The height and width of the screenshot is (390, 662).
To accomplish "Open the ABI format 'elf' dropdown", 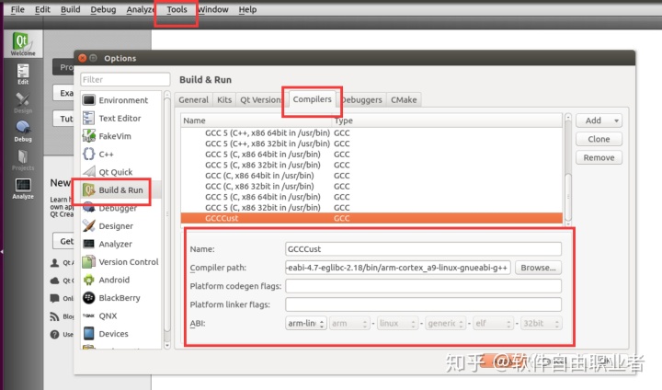I will point(494,323).
